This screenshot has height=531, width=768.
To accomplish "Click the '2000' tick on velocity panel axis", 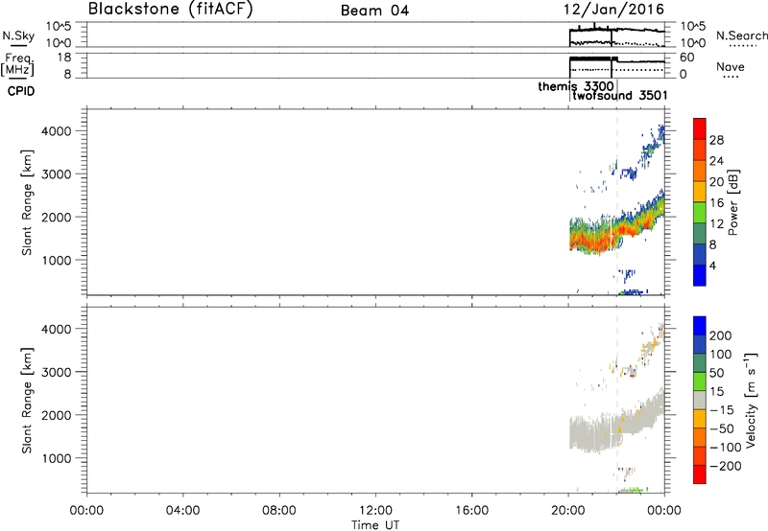I will point(57,415).
